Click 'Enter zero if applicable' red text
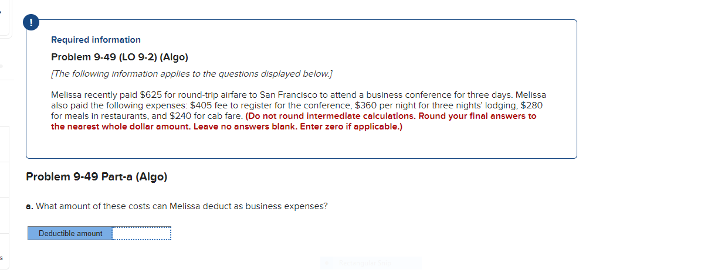The width and height of the screenshot is (701, 273). (x=350, y=127)
